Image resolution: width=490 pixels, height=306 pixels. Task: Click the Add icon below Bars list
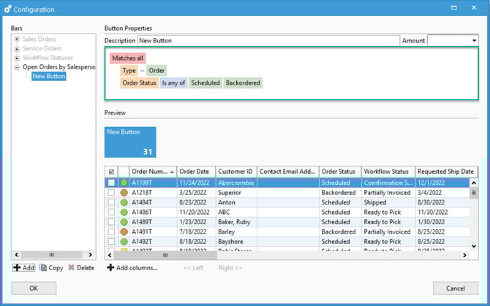(17, 268)
